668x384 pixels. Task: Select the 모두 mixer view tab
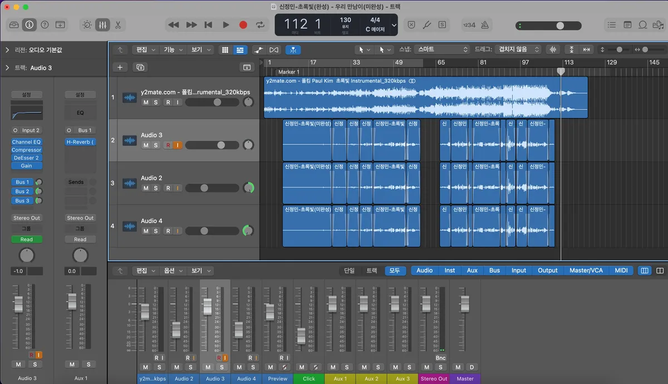click(x=395, y=270)
